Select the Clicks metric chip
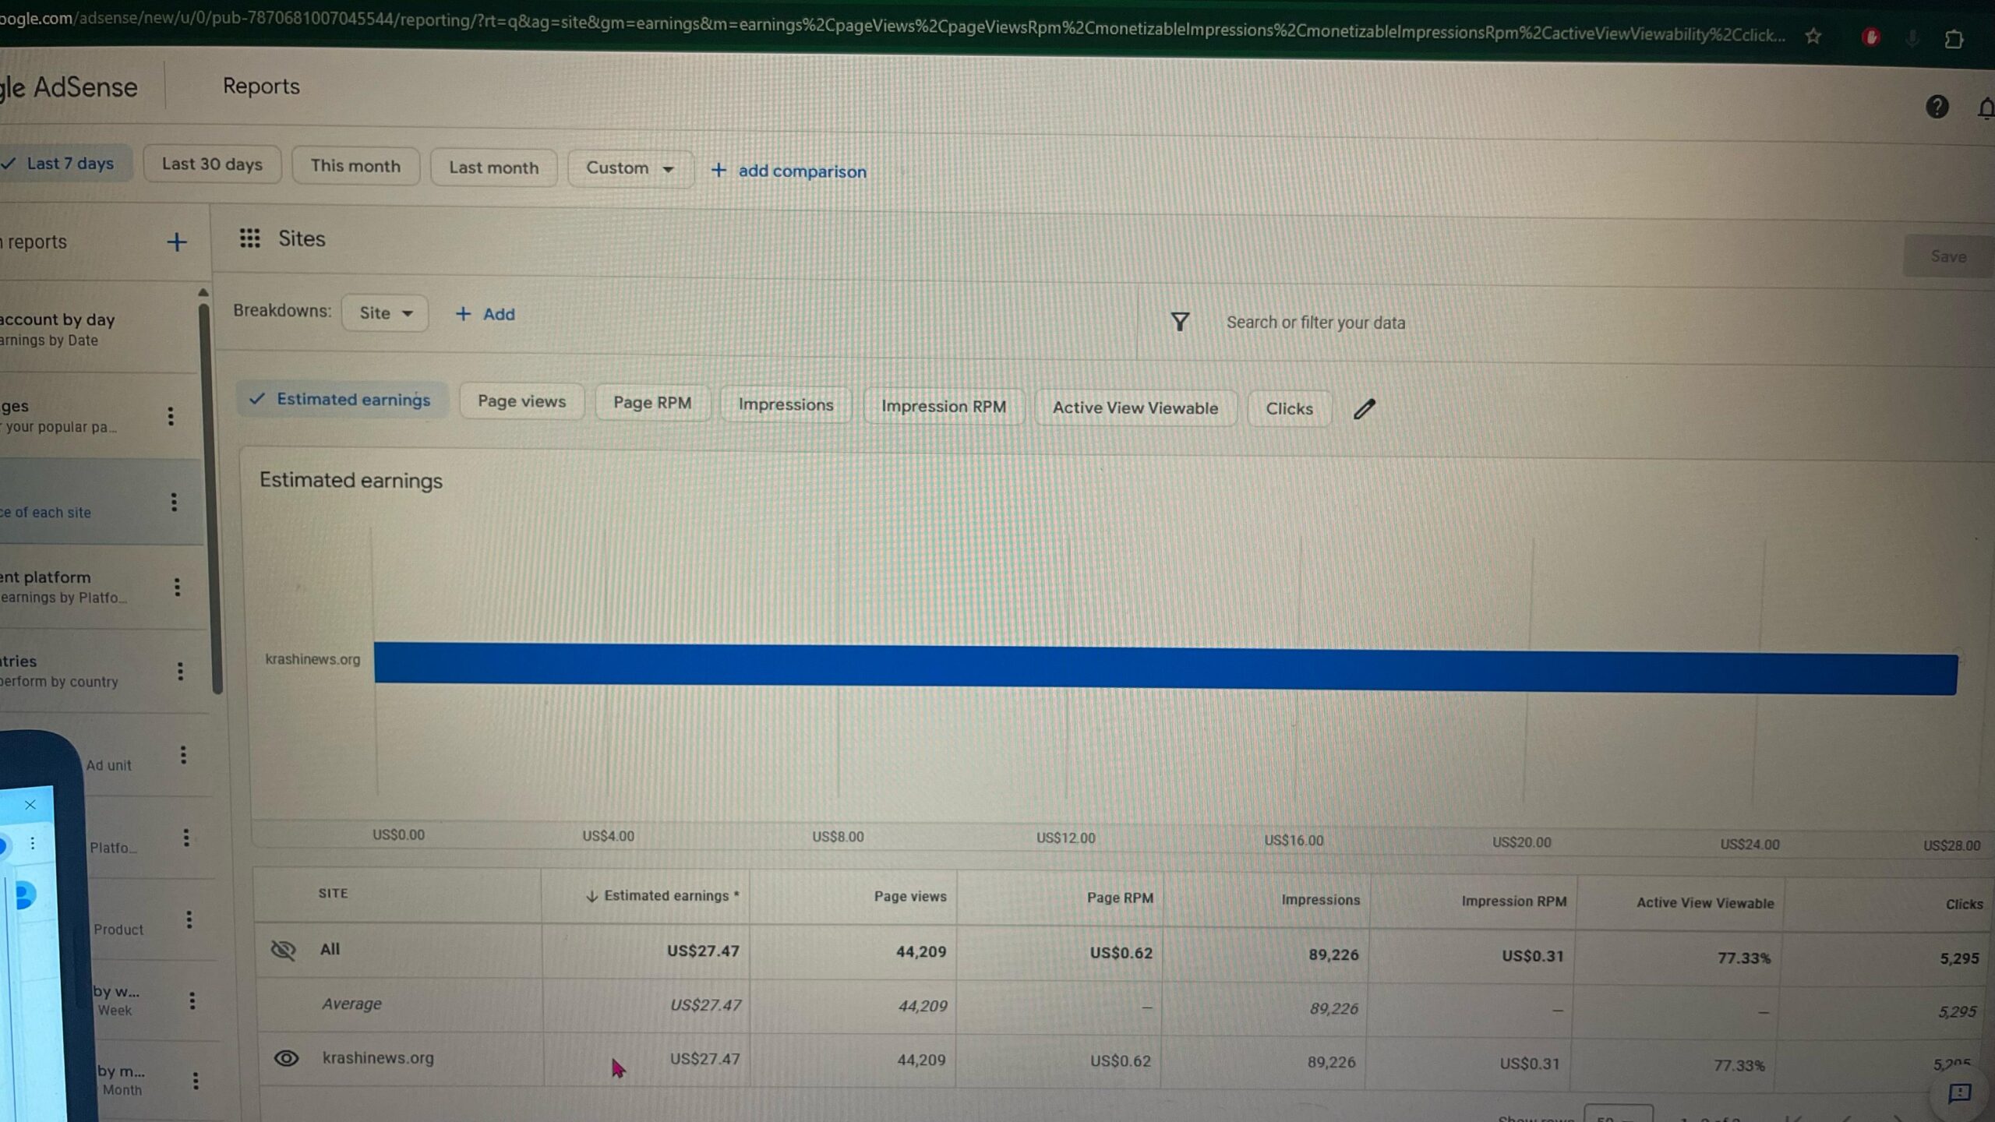Viewport: 1995px width, 1122px height. click(x=1289, y=408)
